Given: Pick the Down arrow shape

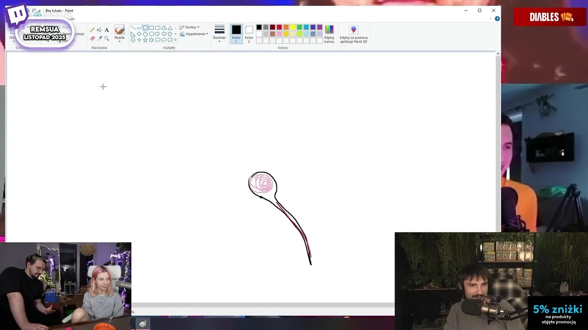Looking at the screenshot, I should click(x=133, y=40).
